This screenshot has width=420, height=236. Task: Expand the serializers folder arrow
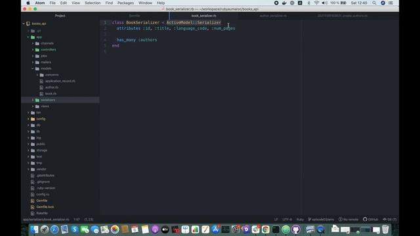(x=33, y=100)
